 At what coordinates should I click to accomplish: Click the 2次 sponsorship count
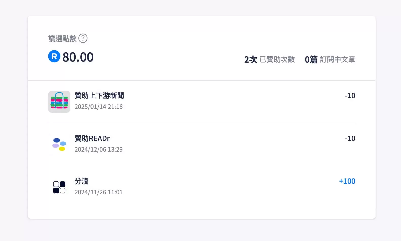coord(250,59)
